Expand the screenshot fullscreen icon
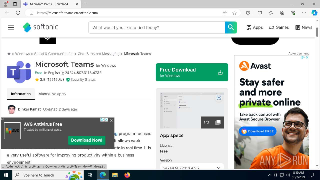The height and width of the screenshot is (180, 320). (x=219, y=98)
